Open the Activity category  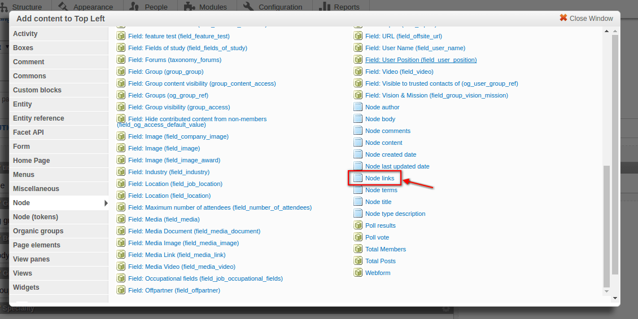tap(59, 34)
